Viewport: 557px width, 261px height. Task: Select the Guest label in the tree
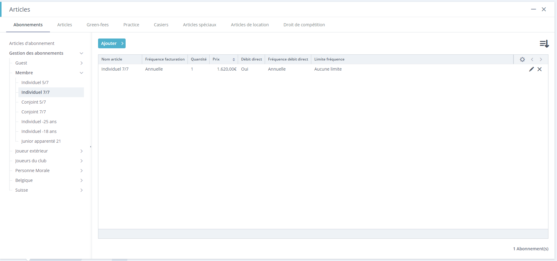pos(21,63)
